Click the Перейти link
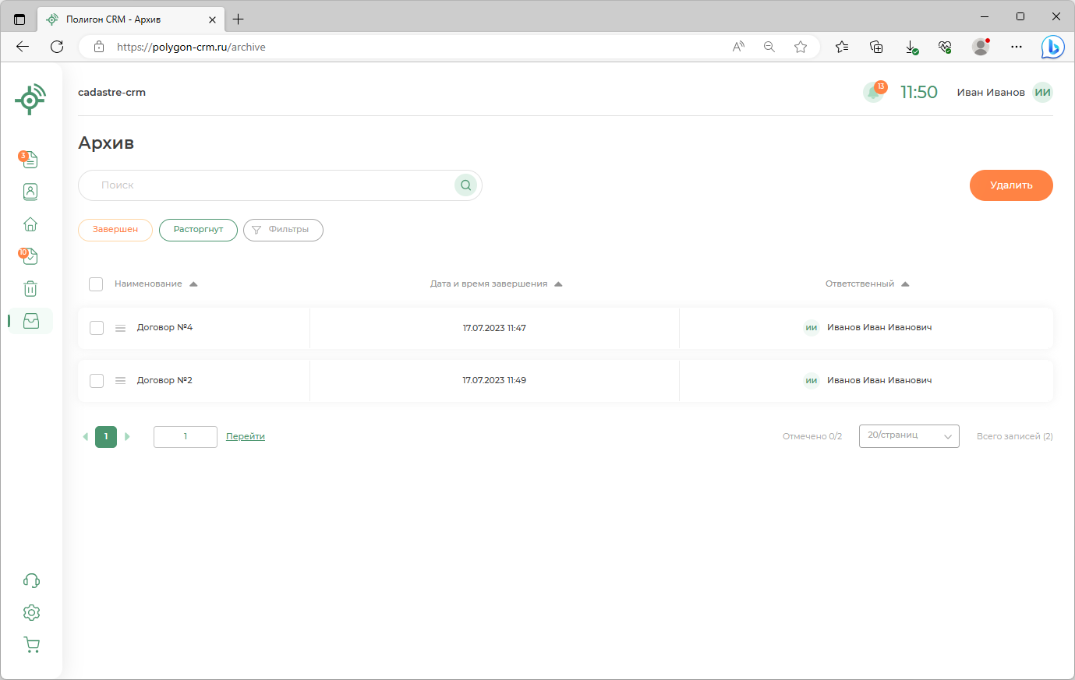The height and width of the screenshot is (680, 1075). point(246,436)
